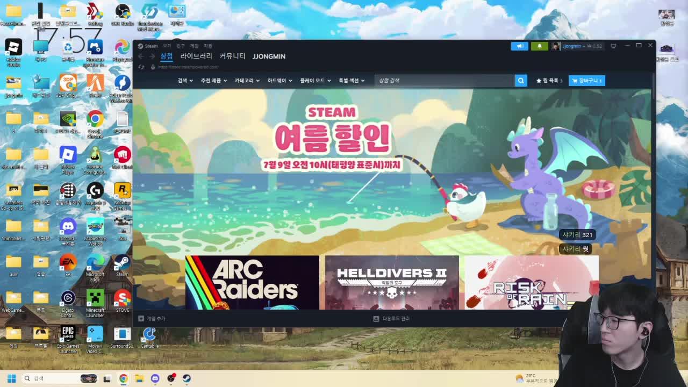The height and width of the screenshot is (387, 688).
Task: Switch to the 커뮤니티 tab
Action: [232, 56]
